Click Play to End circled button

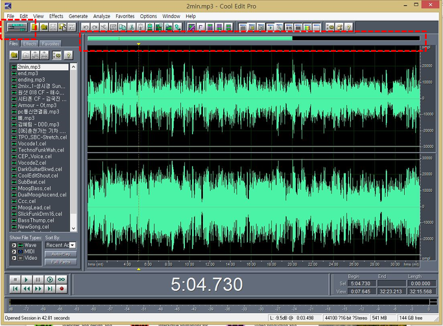(50, 279)
